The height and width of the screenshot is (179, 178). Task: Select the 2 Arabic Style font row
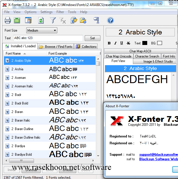tap(50, 61)
